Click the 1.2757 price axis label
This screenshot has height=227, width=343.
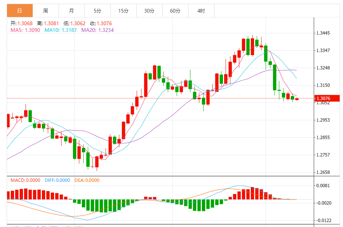tap(323, 155)
